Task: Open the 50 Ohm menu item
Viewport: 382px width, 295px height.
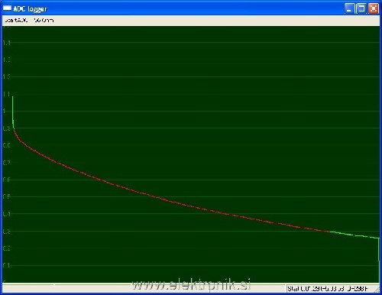Action: coord(44,21)
